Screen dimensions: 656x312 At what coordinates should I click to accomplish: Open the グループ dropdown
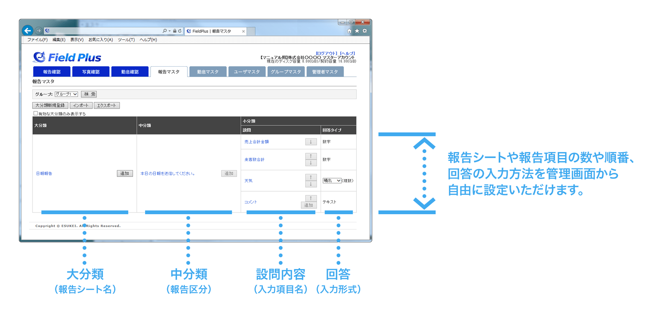(x=66, y=94)
